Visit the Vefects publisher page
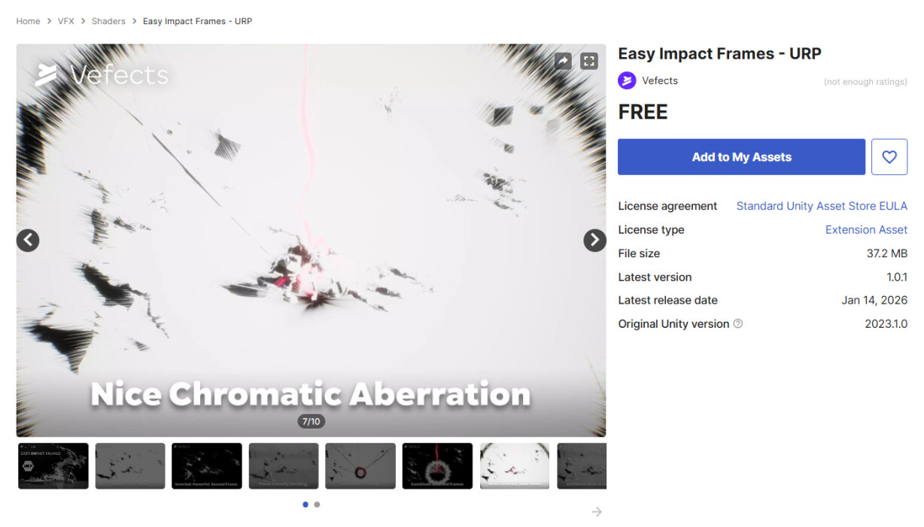 click(660, 80)
